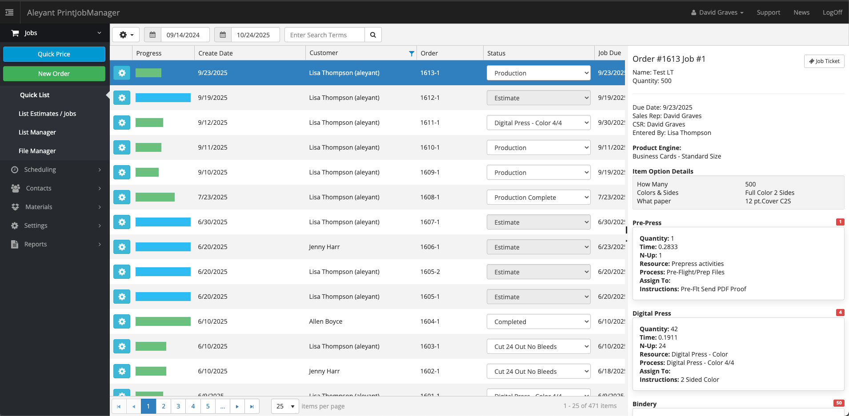Open gear actions for order 1613-1
This screenshot has height=416, width=849.
pos(122,73)
